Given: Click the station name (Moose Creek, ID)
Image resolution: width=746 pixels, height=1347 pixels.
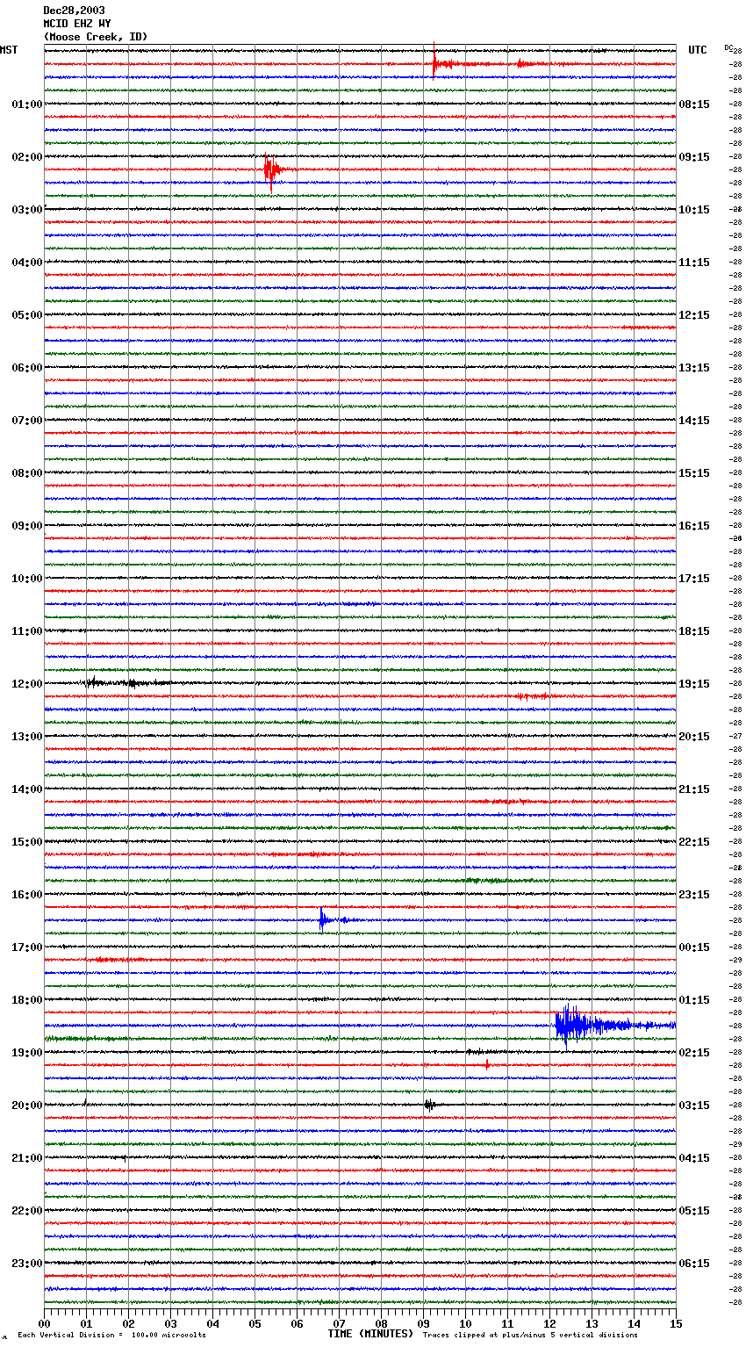Looking at the screenshot, I should pyautogui.click(x=96, y=37).
